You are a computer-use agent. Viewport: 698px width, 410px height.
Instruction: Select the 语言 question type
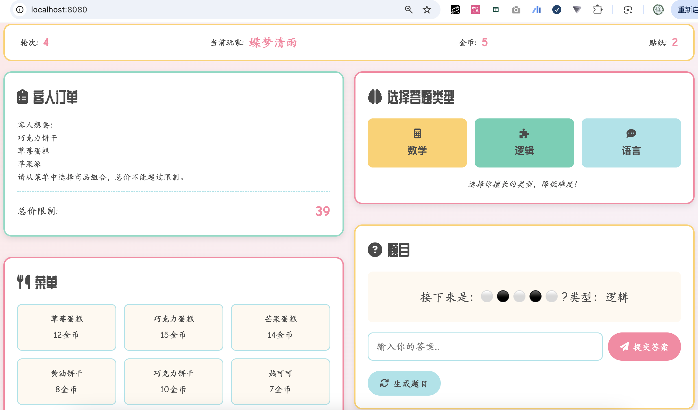(x=631, y=143)
